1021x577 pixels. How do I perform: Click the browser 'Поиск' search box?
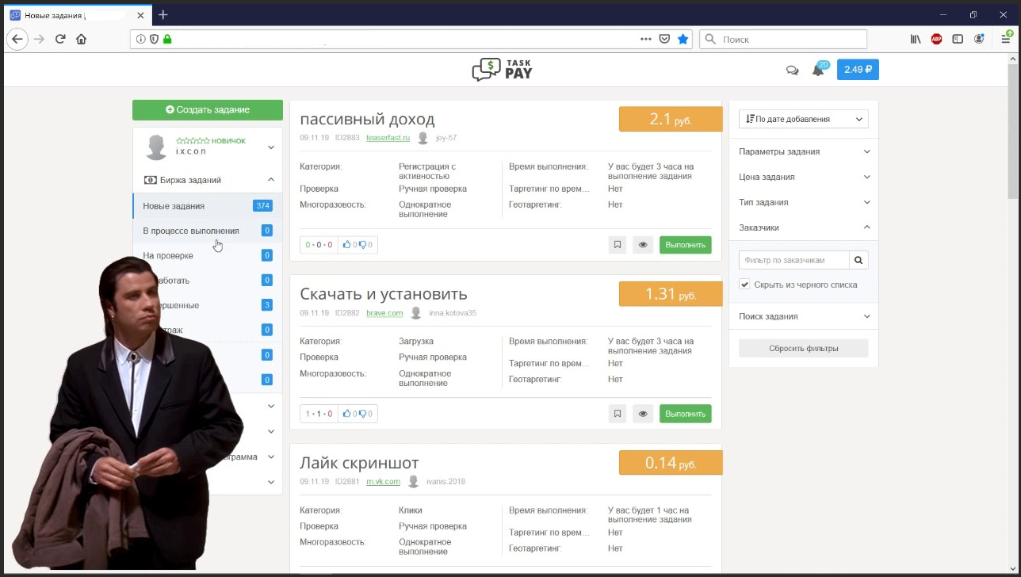(x=783, y=39)
